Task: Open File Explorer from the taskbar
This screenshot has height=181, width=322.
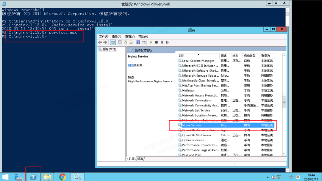Action: coord(47,177)
